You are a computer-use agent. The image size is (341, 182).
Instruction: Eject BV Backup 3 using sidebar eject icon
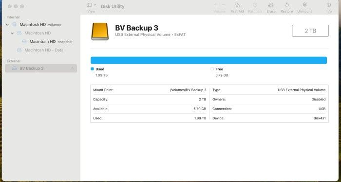[x=73, y=68]
